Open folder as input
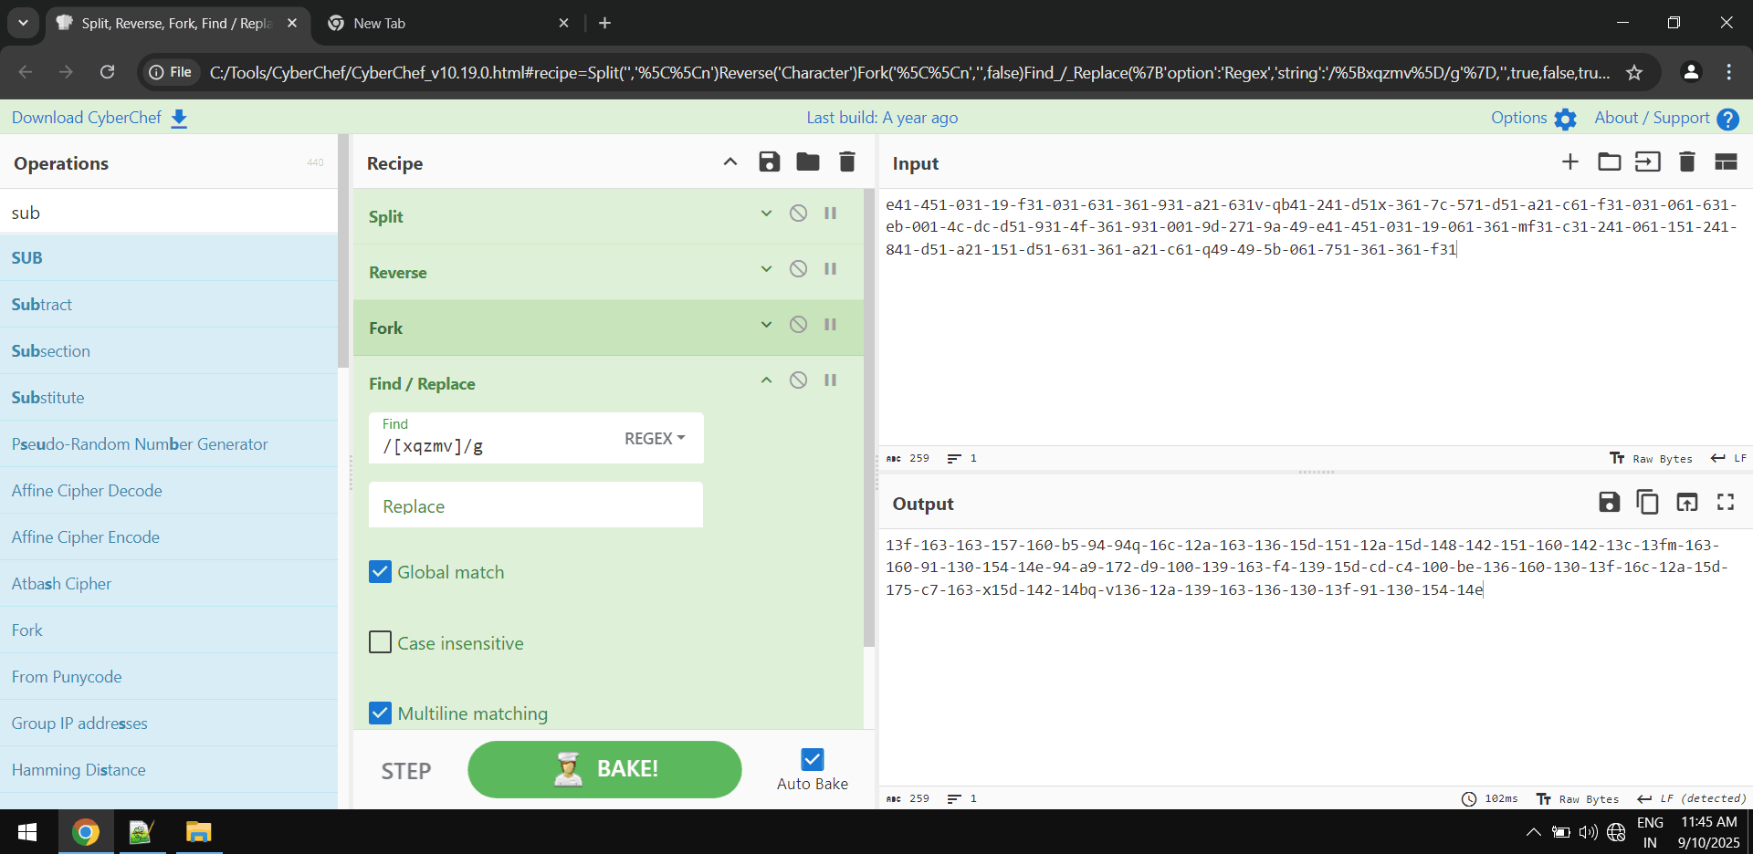The image size is (1753, 854). [x=1610, y=162]
